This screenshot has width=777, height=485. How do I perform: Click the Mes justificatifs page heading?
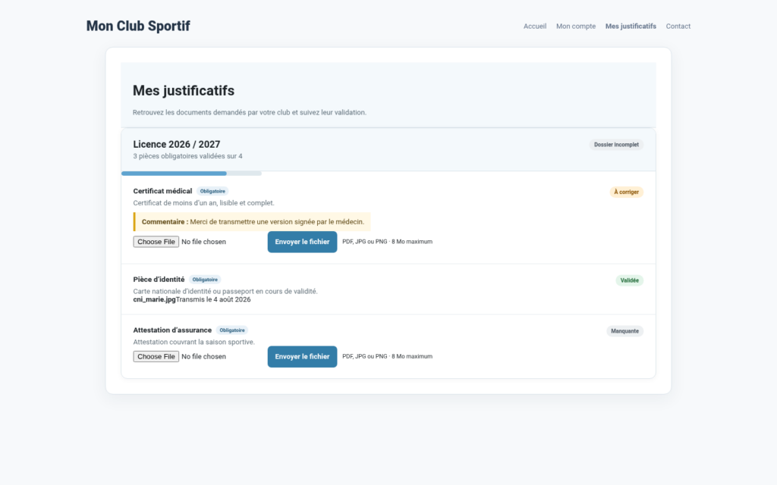(184, 91)
